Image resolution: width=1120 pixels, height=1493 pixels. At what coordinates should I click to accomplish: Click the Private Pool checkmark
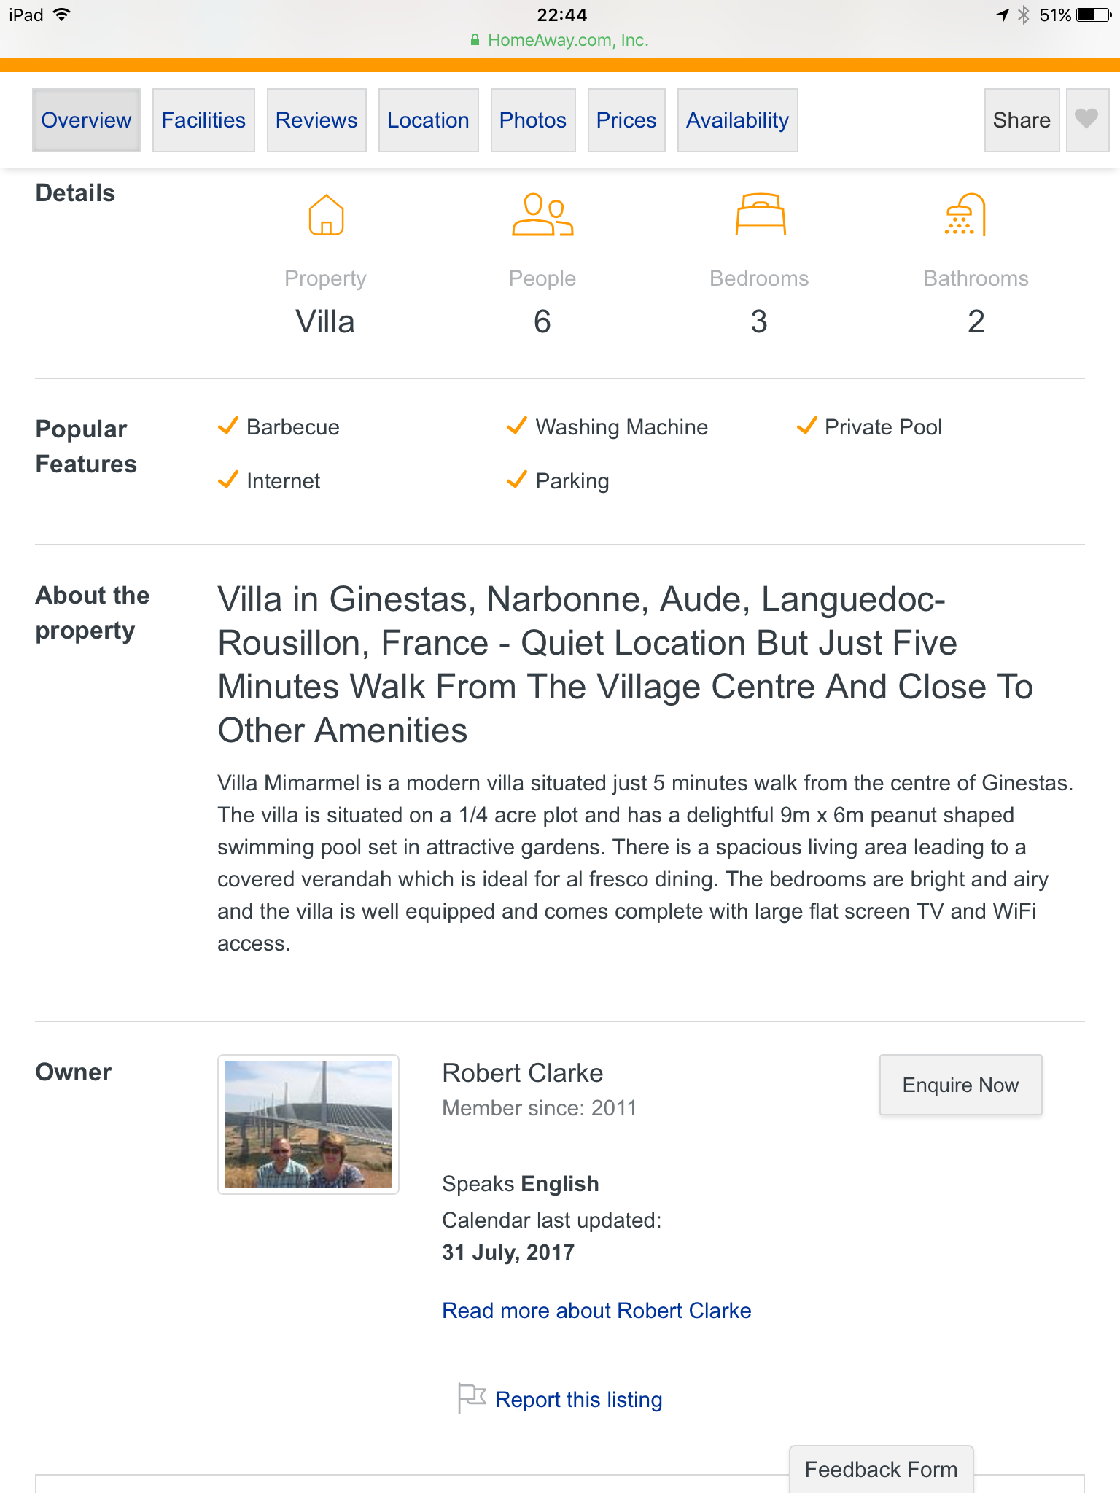coord(806,426)
